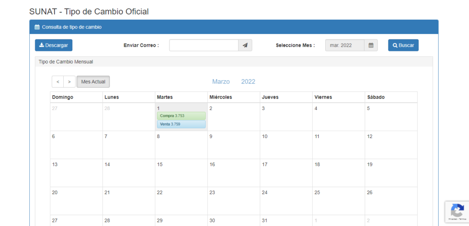469x226 pixels.
Task: Click the Viernes column header
Action: (x=338, y=97)
